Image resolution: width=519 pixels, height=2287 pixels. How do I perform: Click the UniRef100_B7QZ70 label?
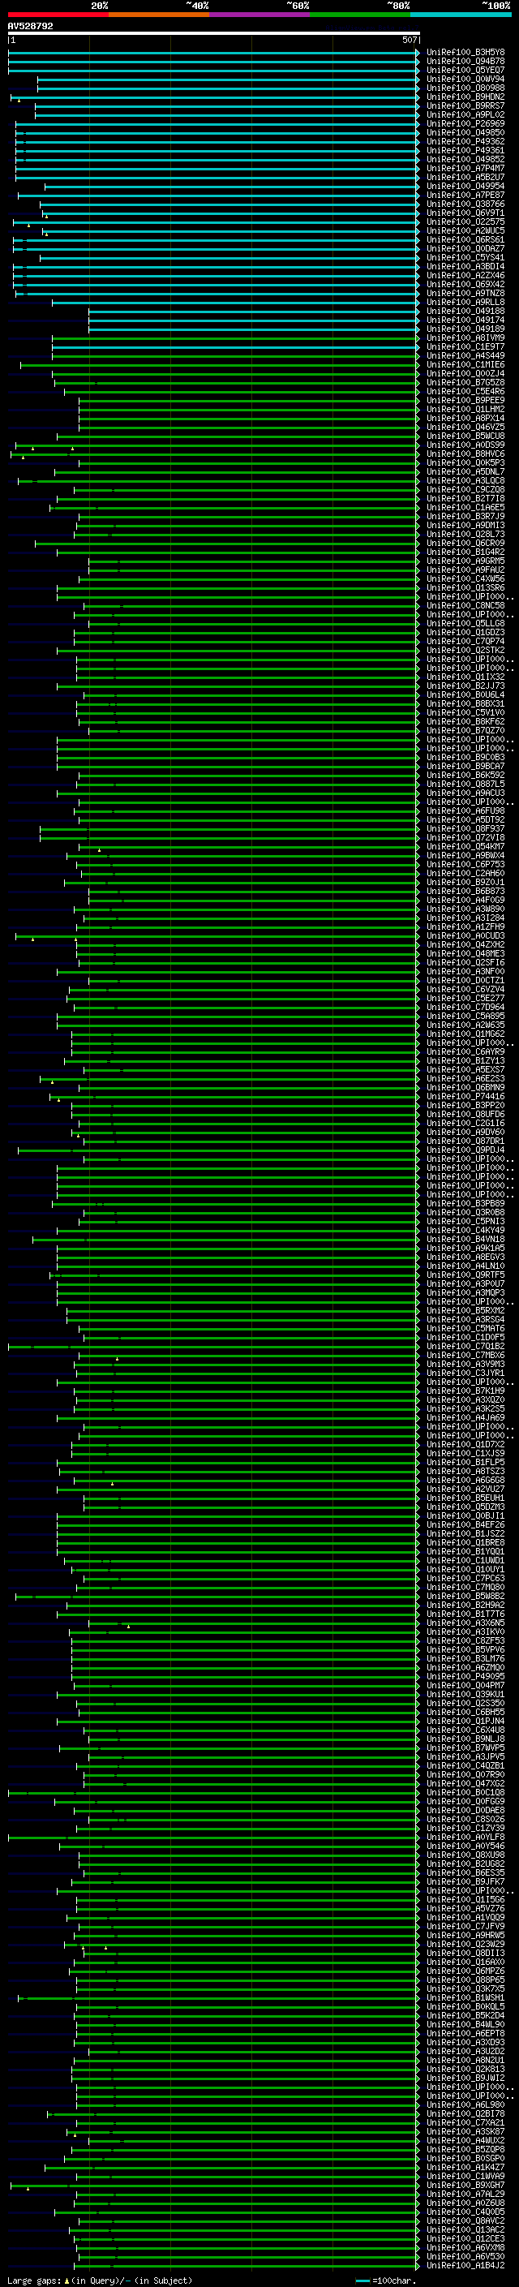click(465, 730)
